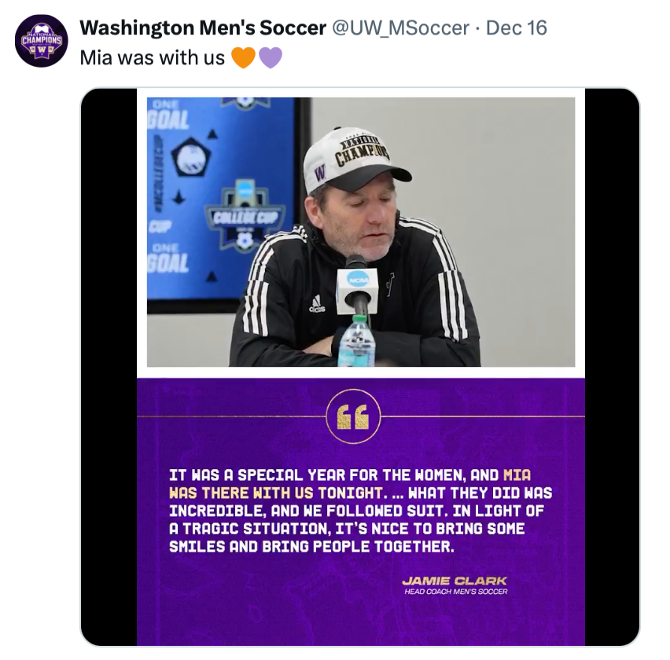Click the Adidas logo on the jacket
This screenshot has height=660, width=670.
(317, 303)
